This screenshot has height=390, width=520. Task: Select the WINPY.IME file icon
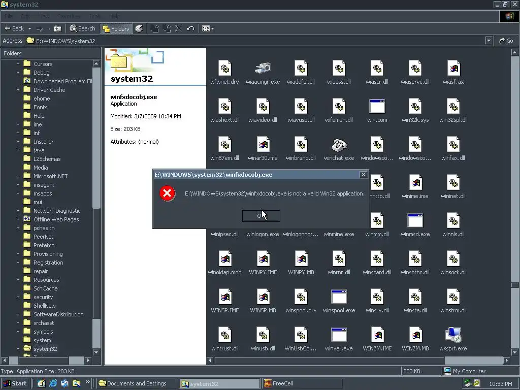click(x=263, y=258)
